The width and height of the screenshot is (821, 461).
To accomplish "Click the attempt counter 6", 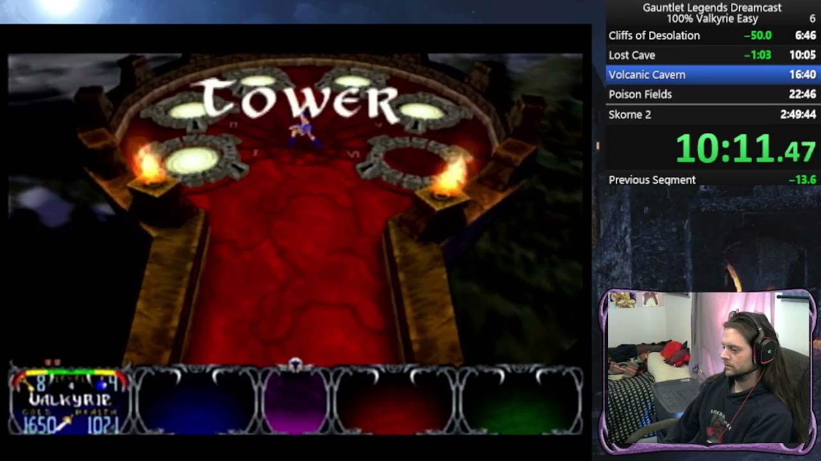I will 813,19.
